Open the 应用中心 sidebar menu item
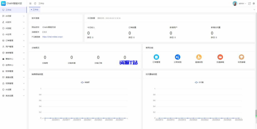257x129 pixels. (x=13, y=65)
